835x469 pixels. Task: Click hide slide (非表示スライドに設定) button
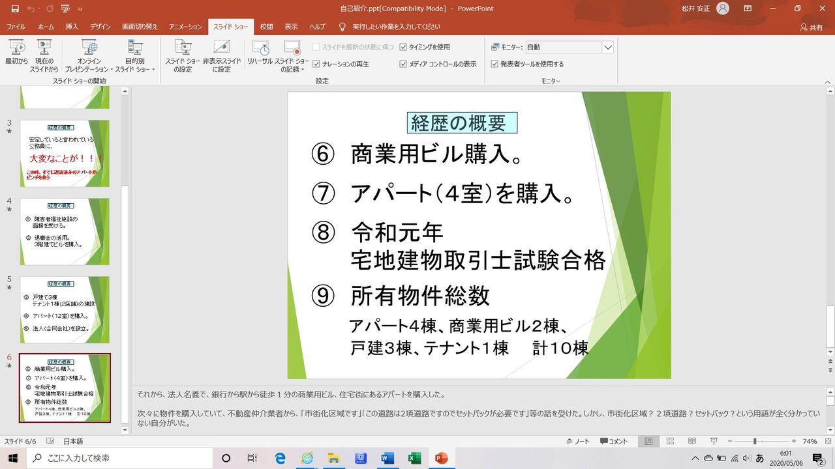(221, 56)
